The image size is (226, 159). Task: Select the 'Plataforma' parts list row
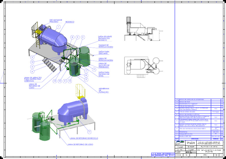pos(199,132)
